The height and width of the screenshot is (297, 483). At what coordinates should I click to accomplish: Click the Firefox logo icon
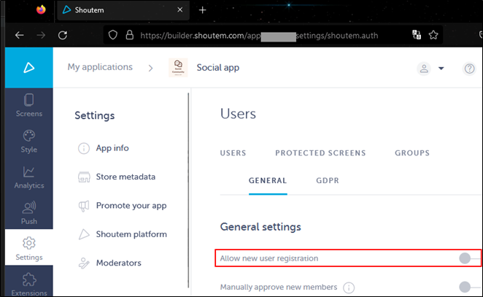click(x=41, y=10)
